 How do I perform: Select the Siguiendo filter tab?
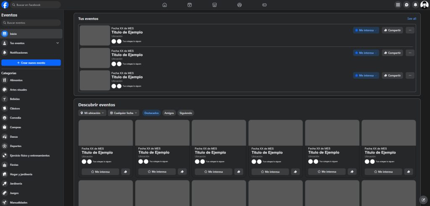tap(186, 113)
